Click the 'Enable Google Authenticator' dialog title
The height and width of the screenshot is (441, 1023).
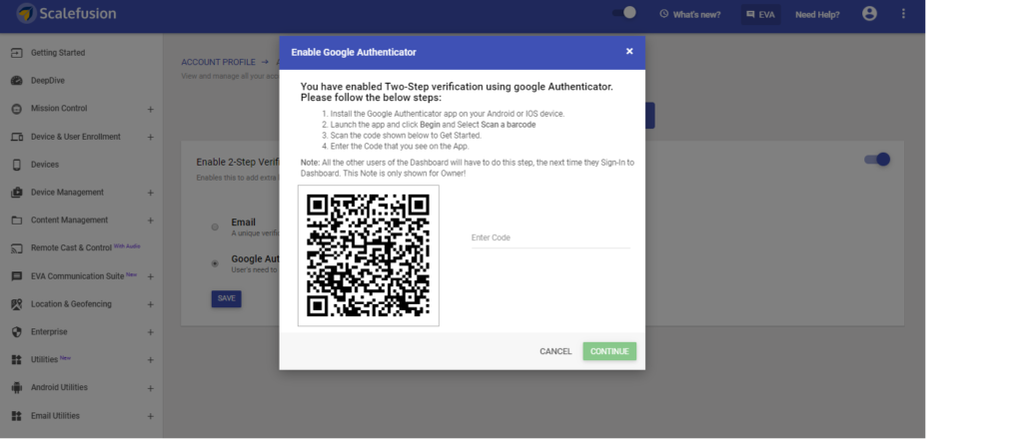[x=354, y=52]
